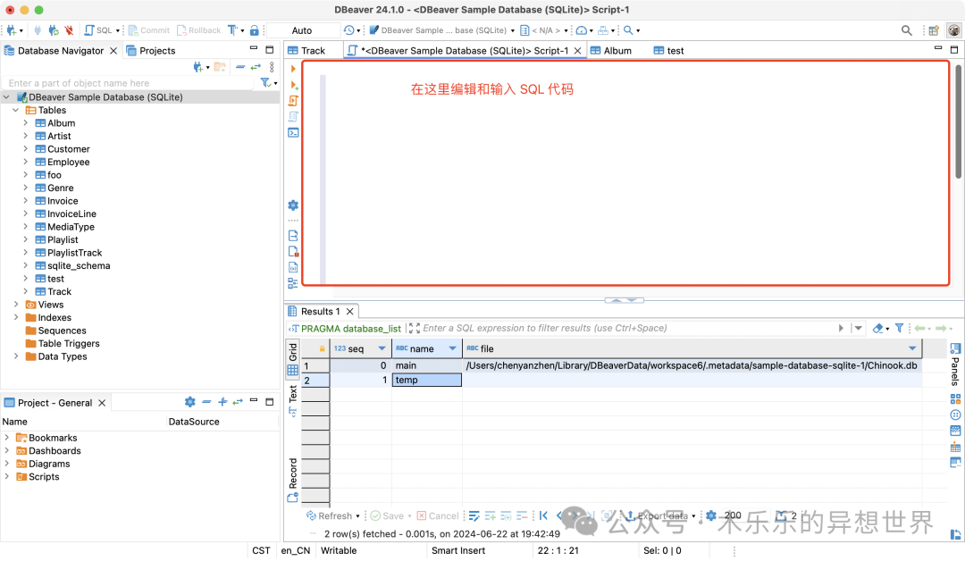The height and width of the screenshot is (561, 965).
Task: Click the global search magnifier at top right
Action: (x=907, y=30)
